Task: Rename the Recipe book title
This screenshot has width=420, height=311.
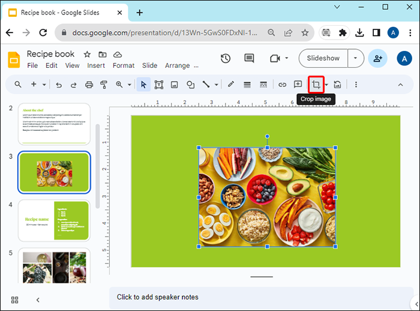Action: (50, 54)
